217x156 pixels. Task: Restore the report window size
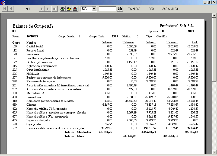tap(209, 2)
